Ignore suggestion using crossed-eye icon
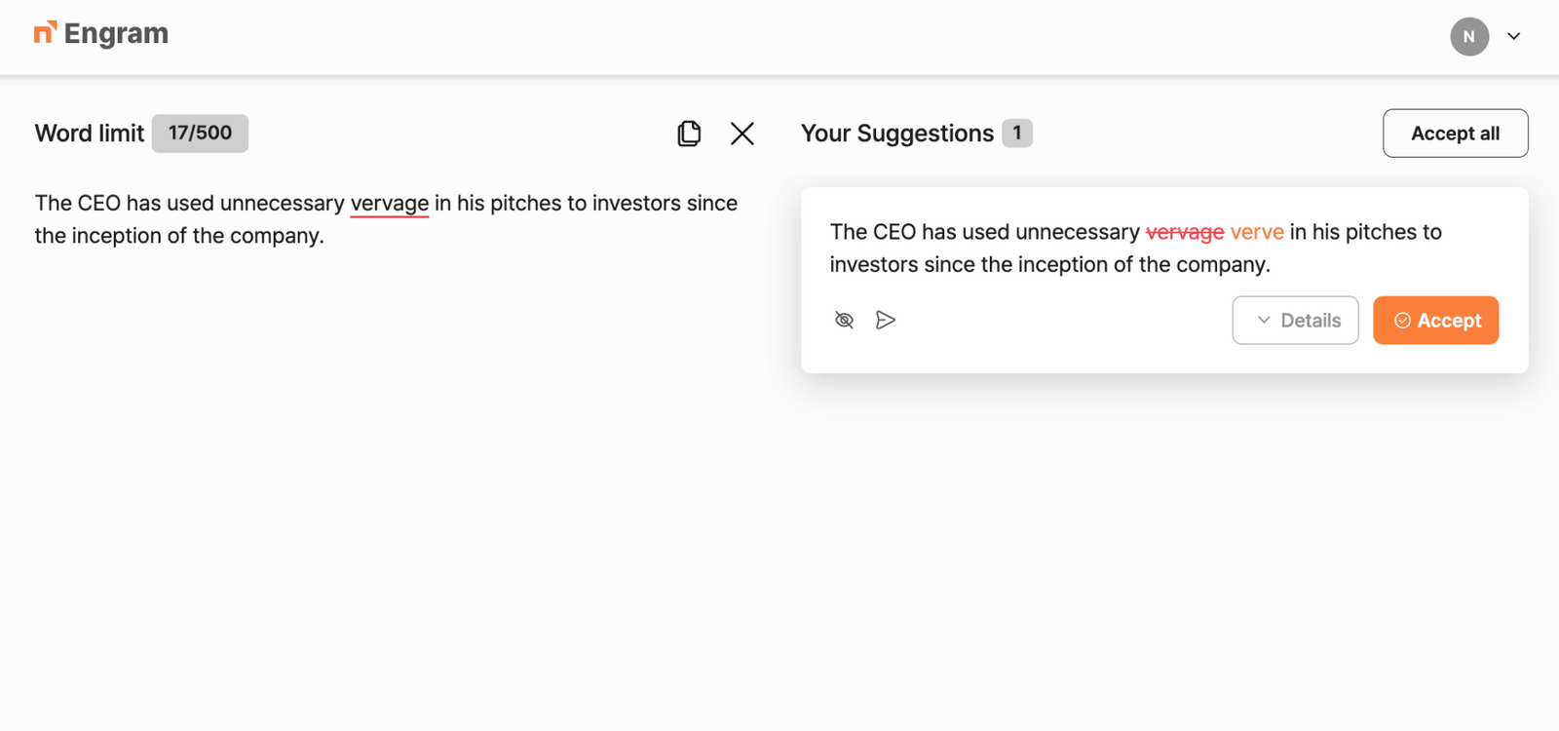The image size is (1559, 731). coord(844,321)
